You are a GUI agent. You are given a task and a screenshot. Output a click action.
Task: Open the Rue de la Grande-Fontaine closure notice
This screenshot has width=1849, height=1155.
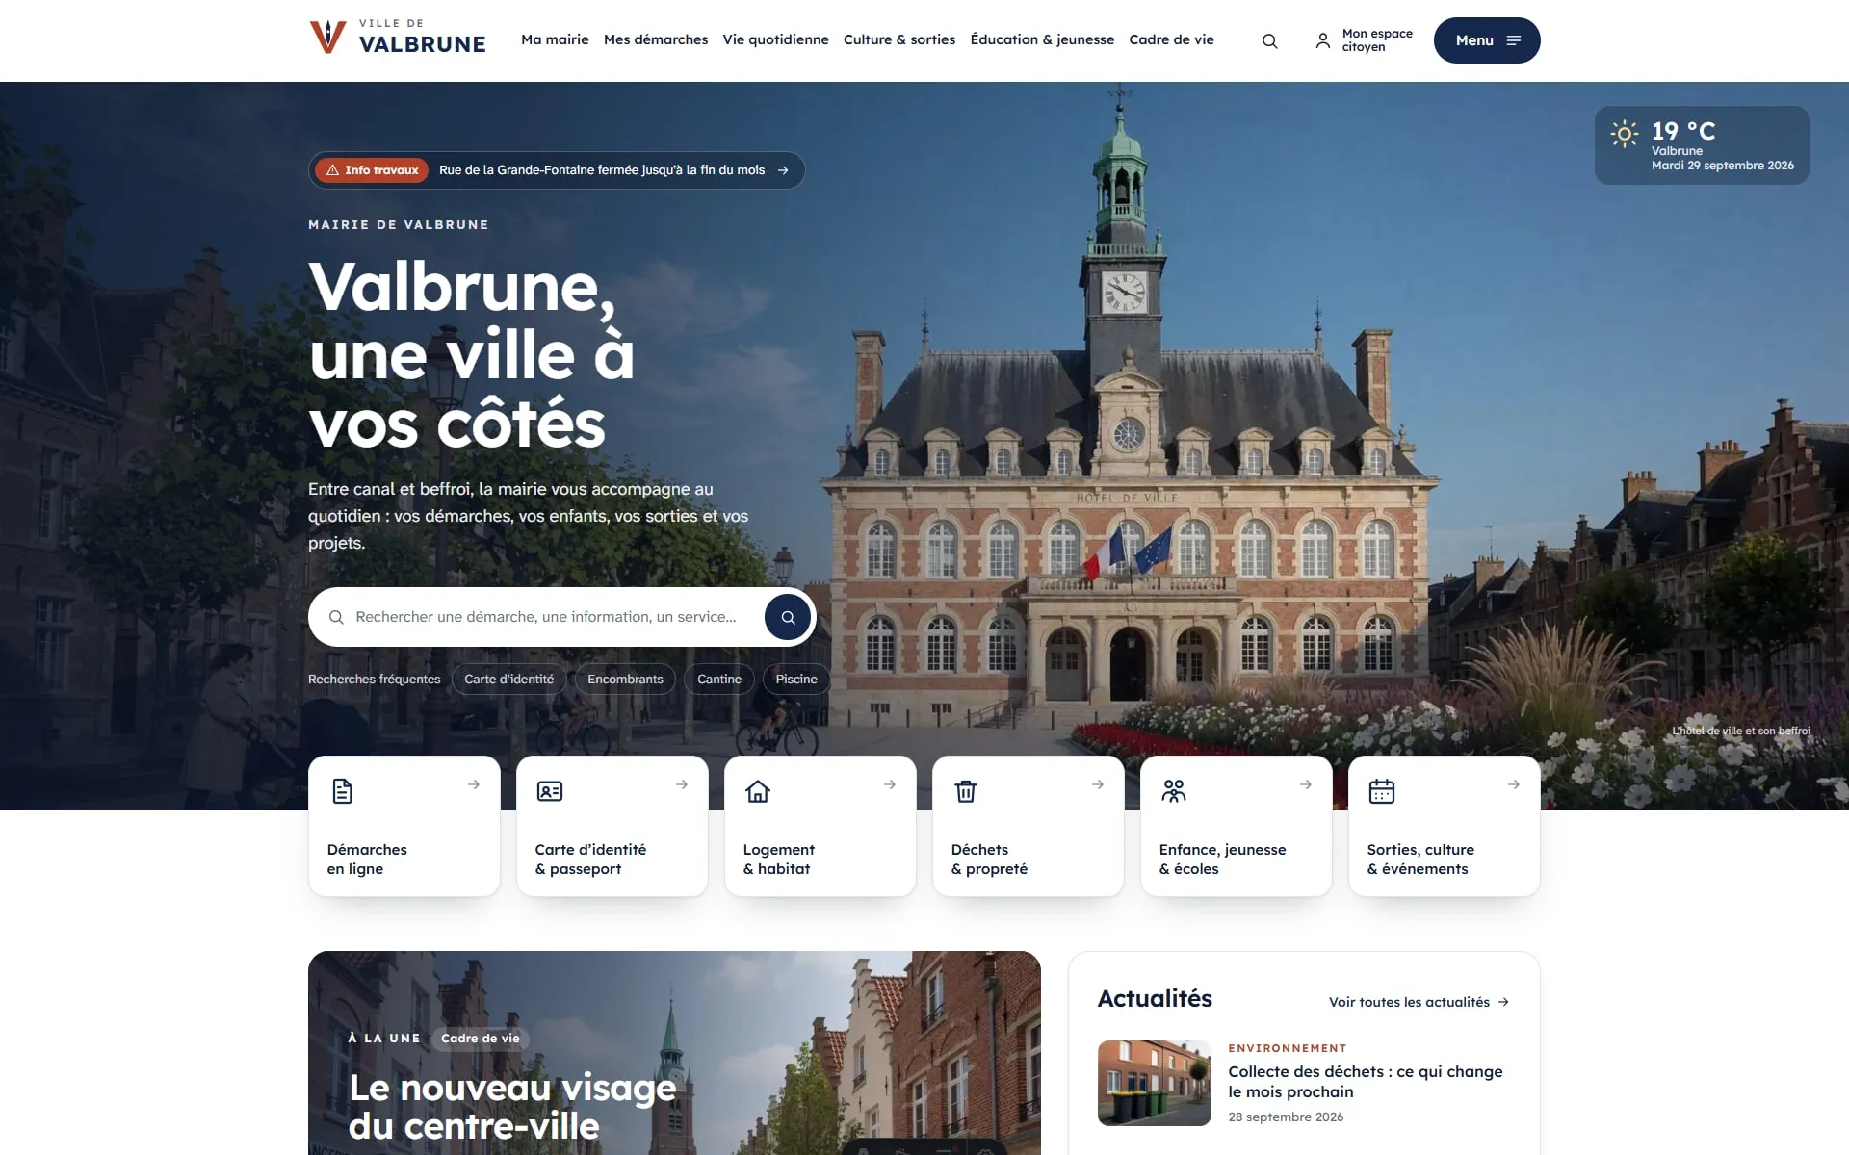(602, 170)
